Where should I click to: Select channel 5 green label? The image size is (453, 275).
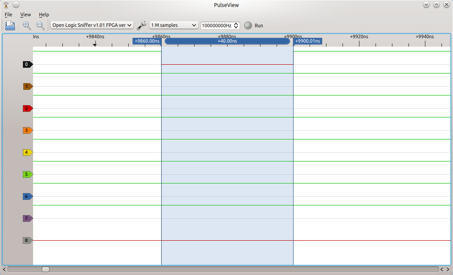(28, 174)
